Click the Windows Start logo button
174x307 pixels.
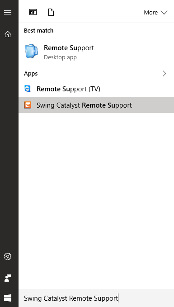[8, 298]
